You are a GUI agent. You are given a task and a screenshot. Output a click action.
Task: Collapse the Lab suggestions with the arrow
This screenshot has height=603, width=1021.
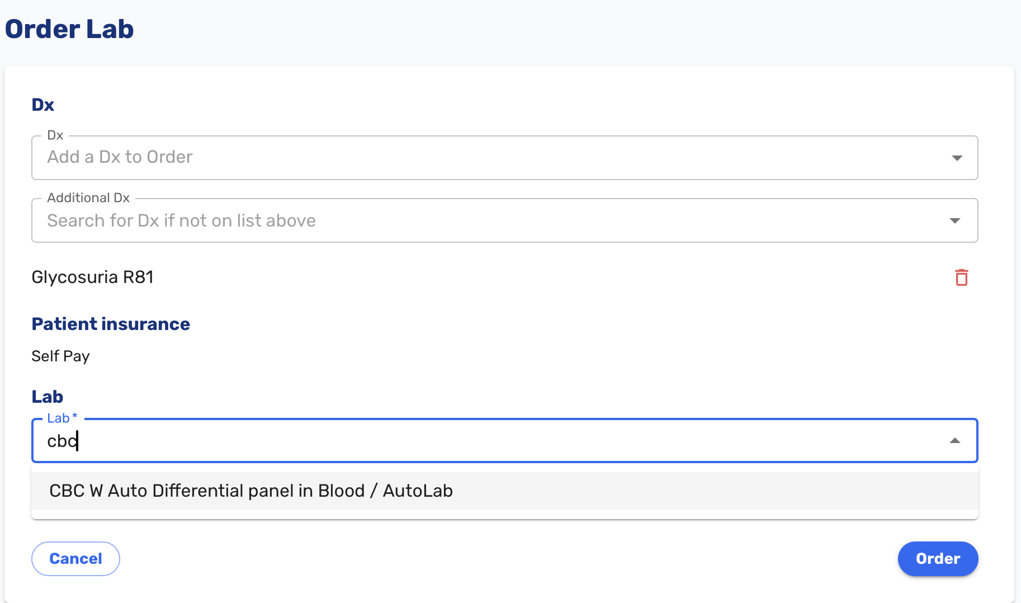click(955, 441)
